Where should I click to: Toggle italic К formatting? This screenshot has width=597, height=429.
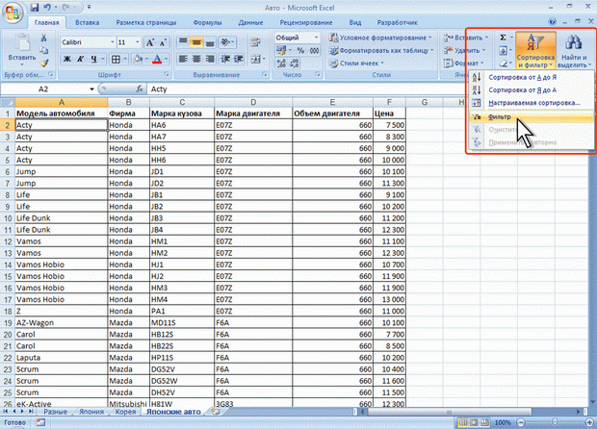click(x=80, y=59)
